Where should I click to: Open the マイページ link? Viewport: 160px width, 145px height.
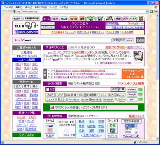click(70, 32)
